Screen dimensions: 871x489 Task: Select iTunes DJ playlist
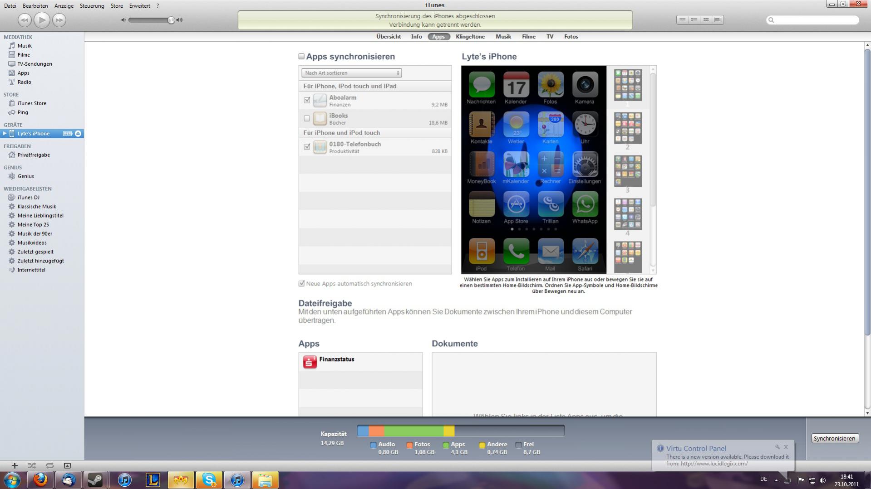(28, 198)
